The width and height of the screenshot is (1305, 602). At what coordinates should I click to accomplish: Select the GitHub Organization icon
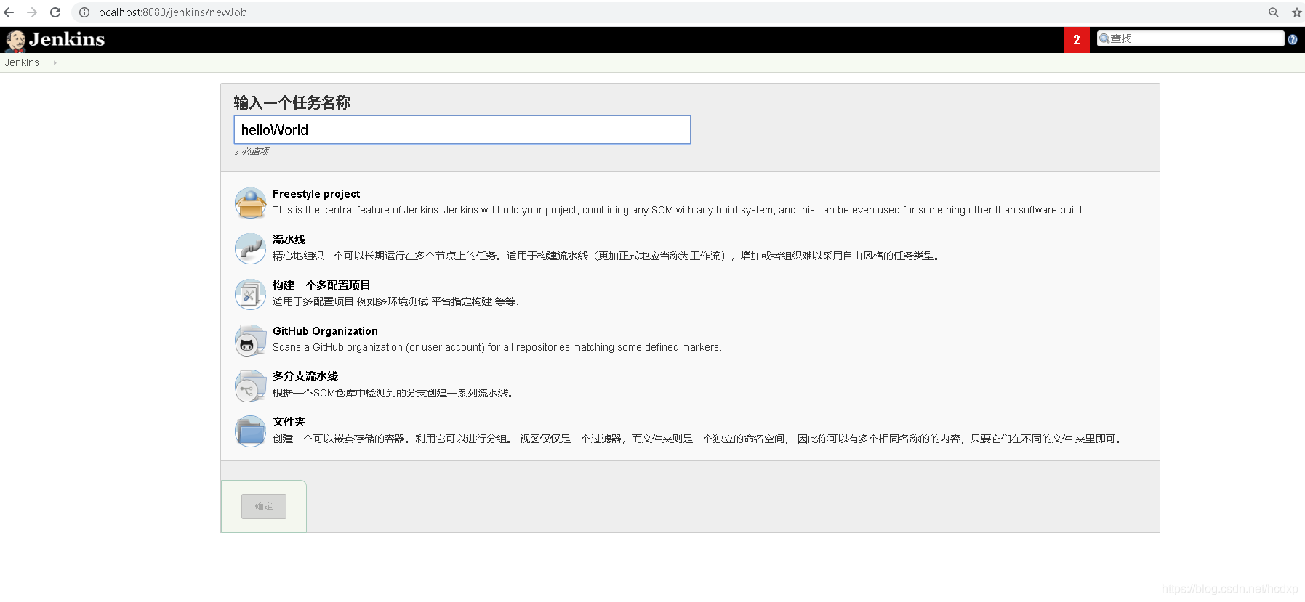click(251, 340)
